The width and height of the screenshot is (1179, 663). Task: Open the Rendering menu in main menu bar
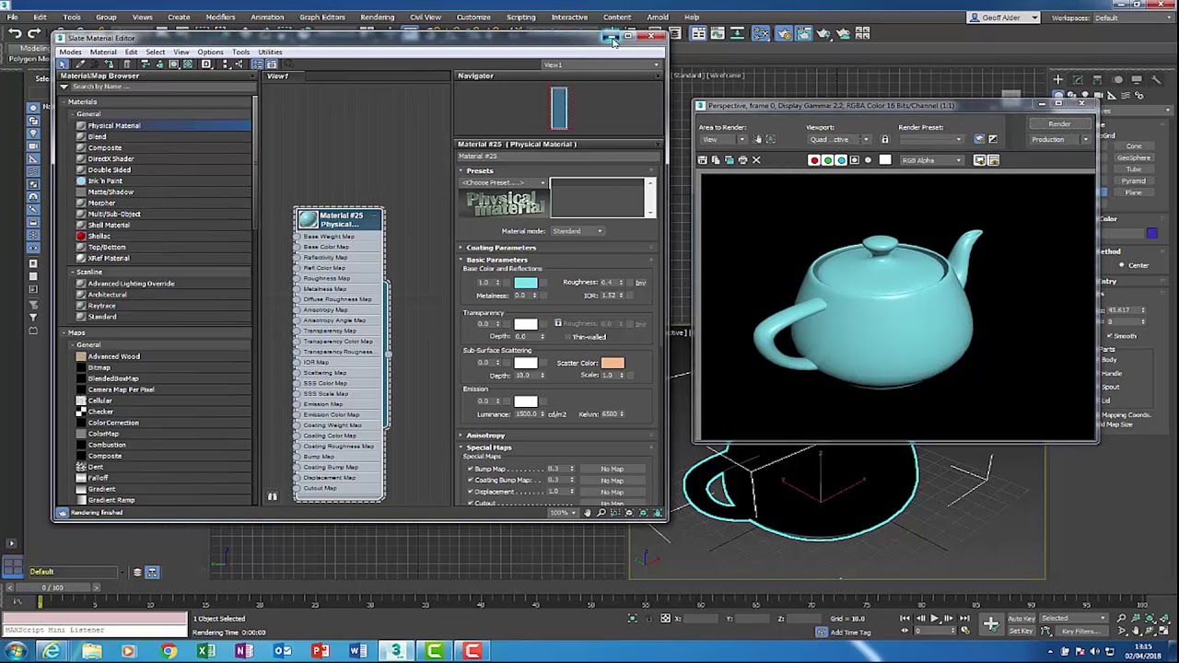coord(377,17)
